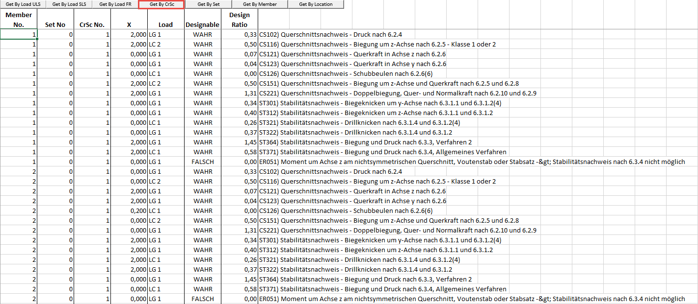Screen dimensions: 698x304
Task: Select the CrSc No. column header cell
Action: point(92,20)
